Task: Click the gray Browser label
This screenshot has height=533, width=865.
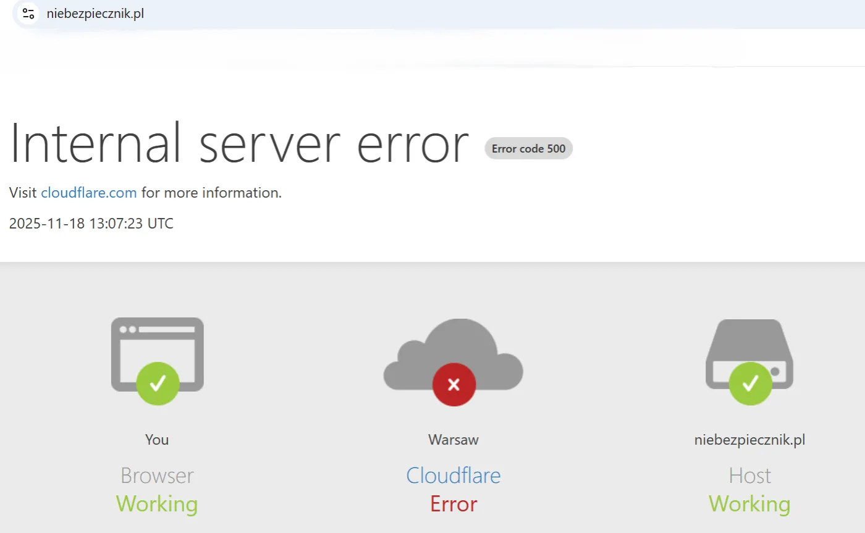Action: tap(157, 476)
